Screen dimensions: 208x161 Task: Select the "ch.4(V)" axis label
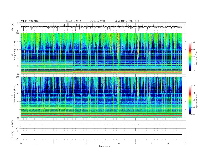coord(12,135)
